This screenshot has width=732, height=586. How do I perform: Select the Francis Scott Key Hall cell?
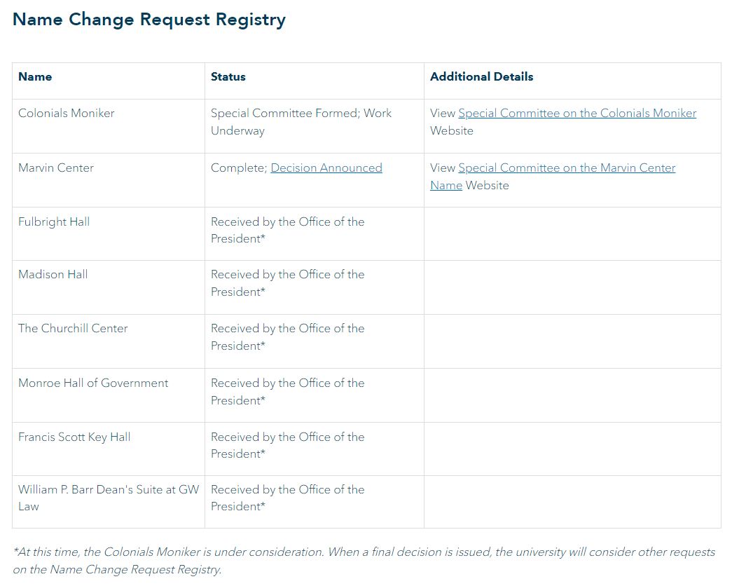click(74, 437)
